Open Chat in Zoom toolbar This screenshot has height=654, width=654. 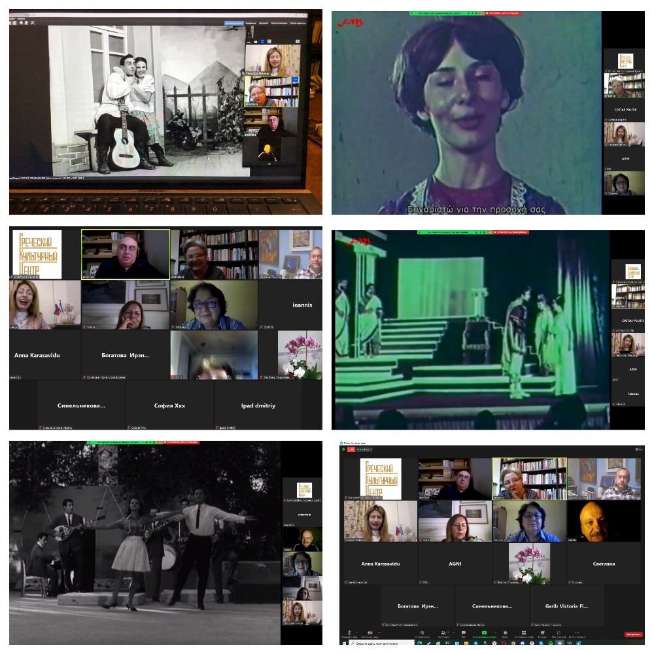click(464, 632)
